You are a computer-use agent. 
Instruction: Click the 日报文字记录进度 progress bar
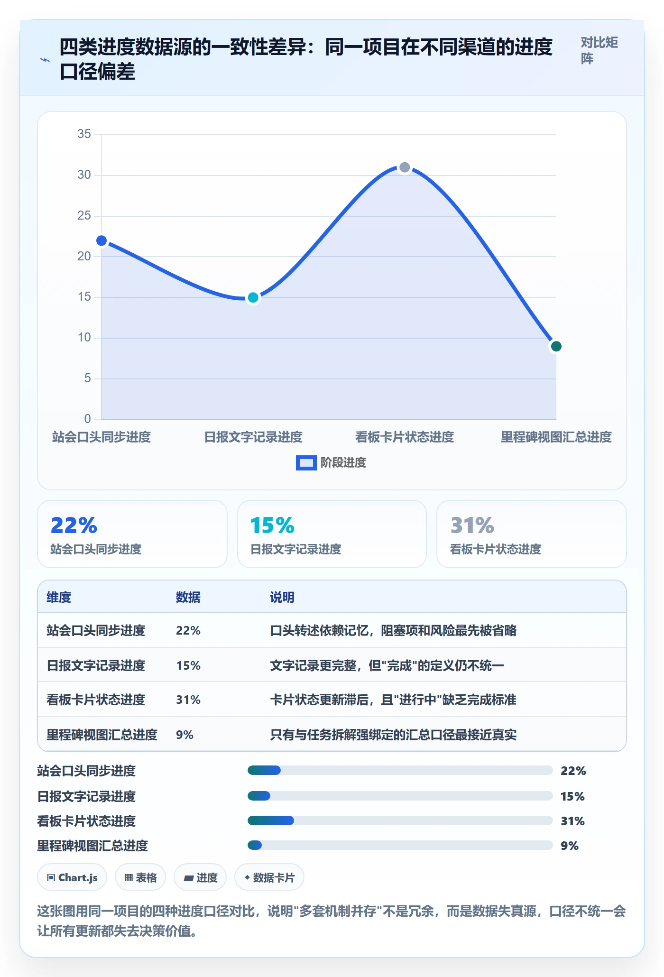point(400,796)
